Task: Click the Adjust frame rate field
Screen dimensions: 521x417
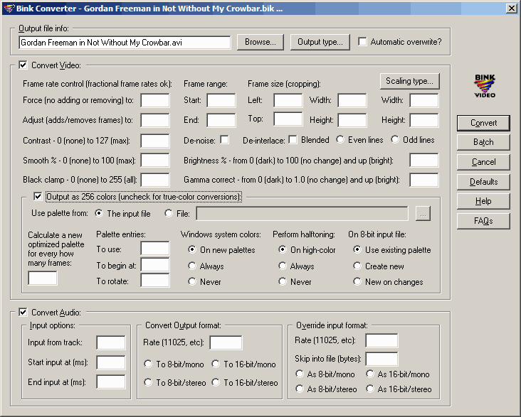Action: 155,121
